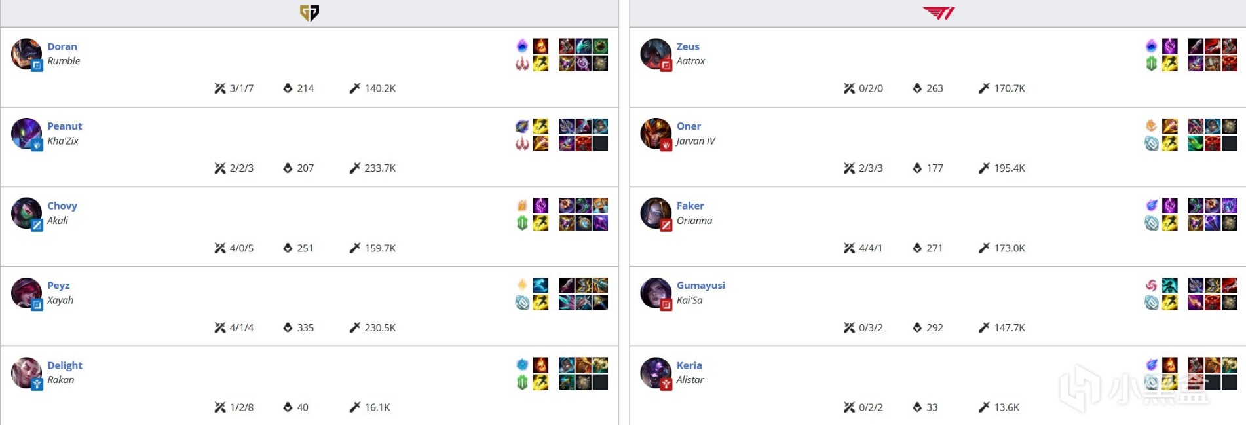The height and width of the screenshot is (425, 1246).
Task: Click Peanut's Flash summoner spell icon
Action: click(x=540, y=126)
